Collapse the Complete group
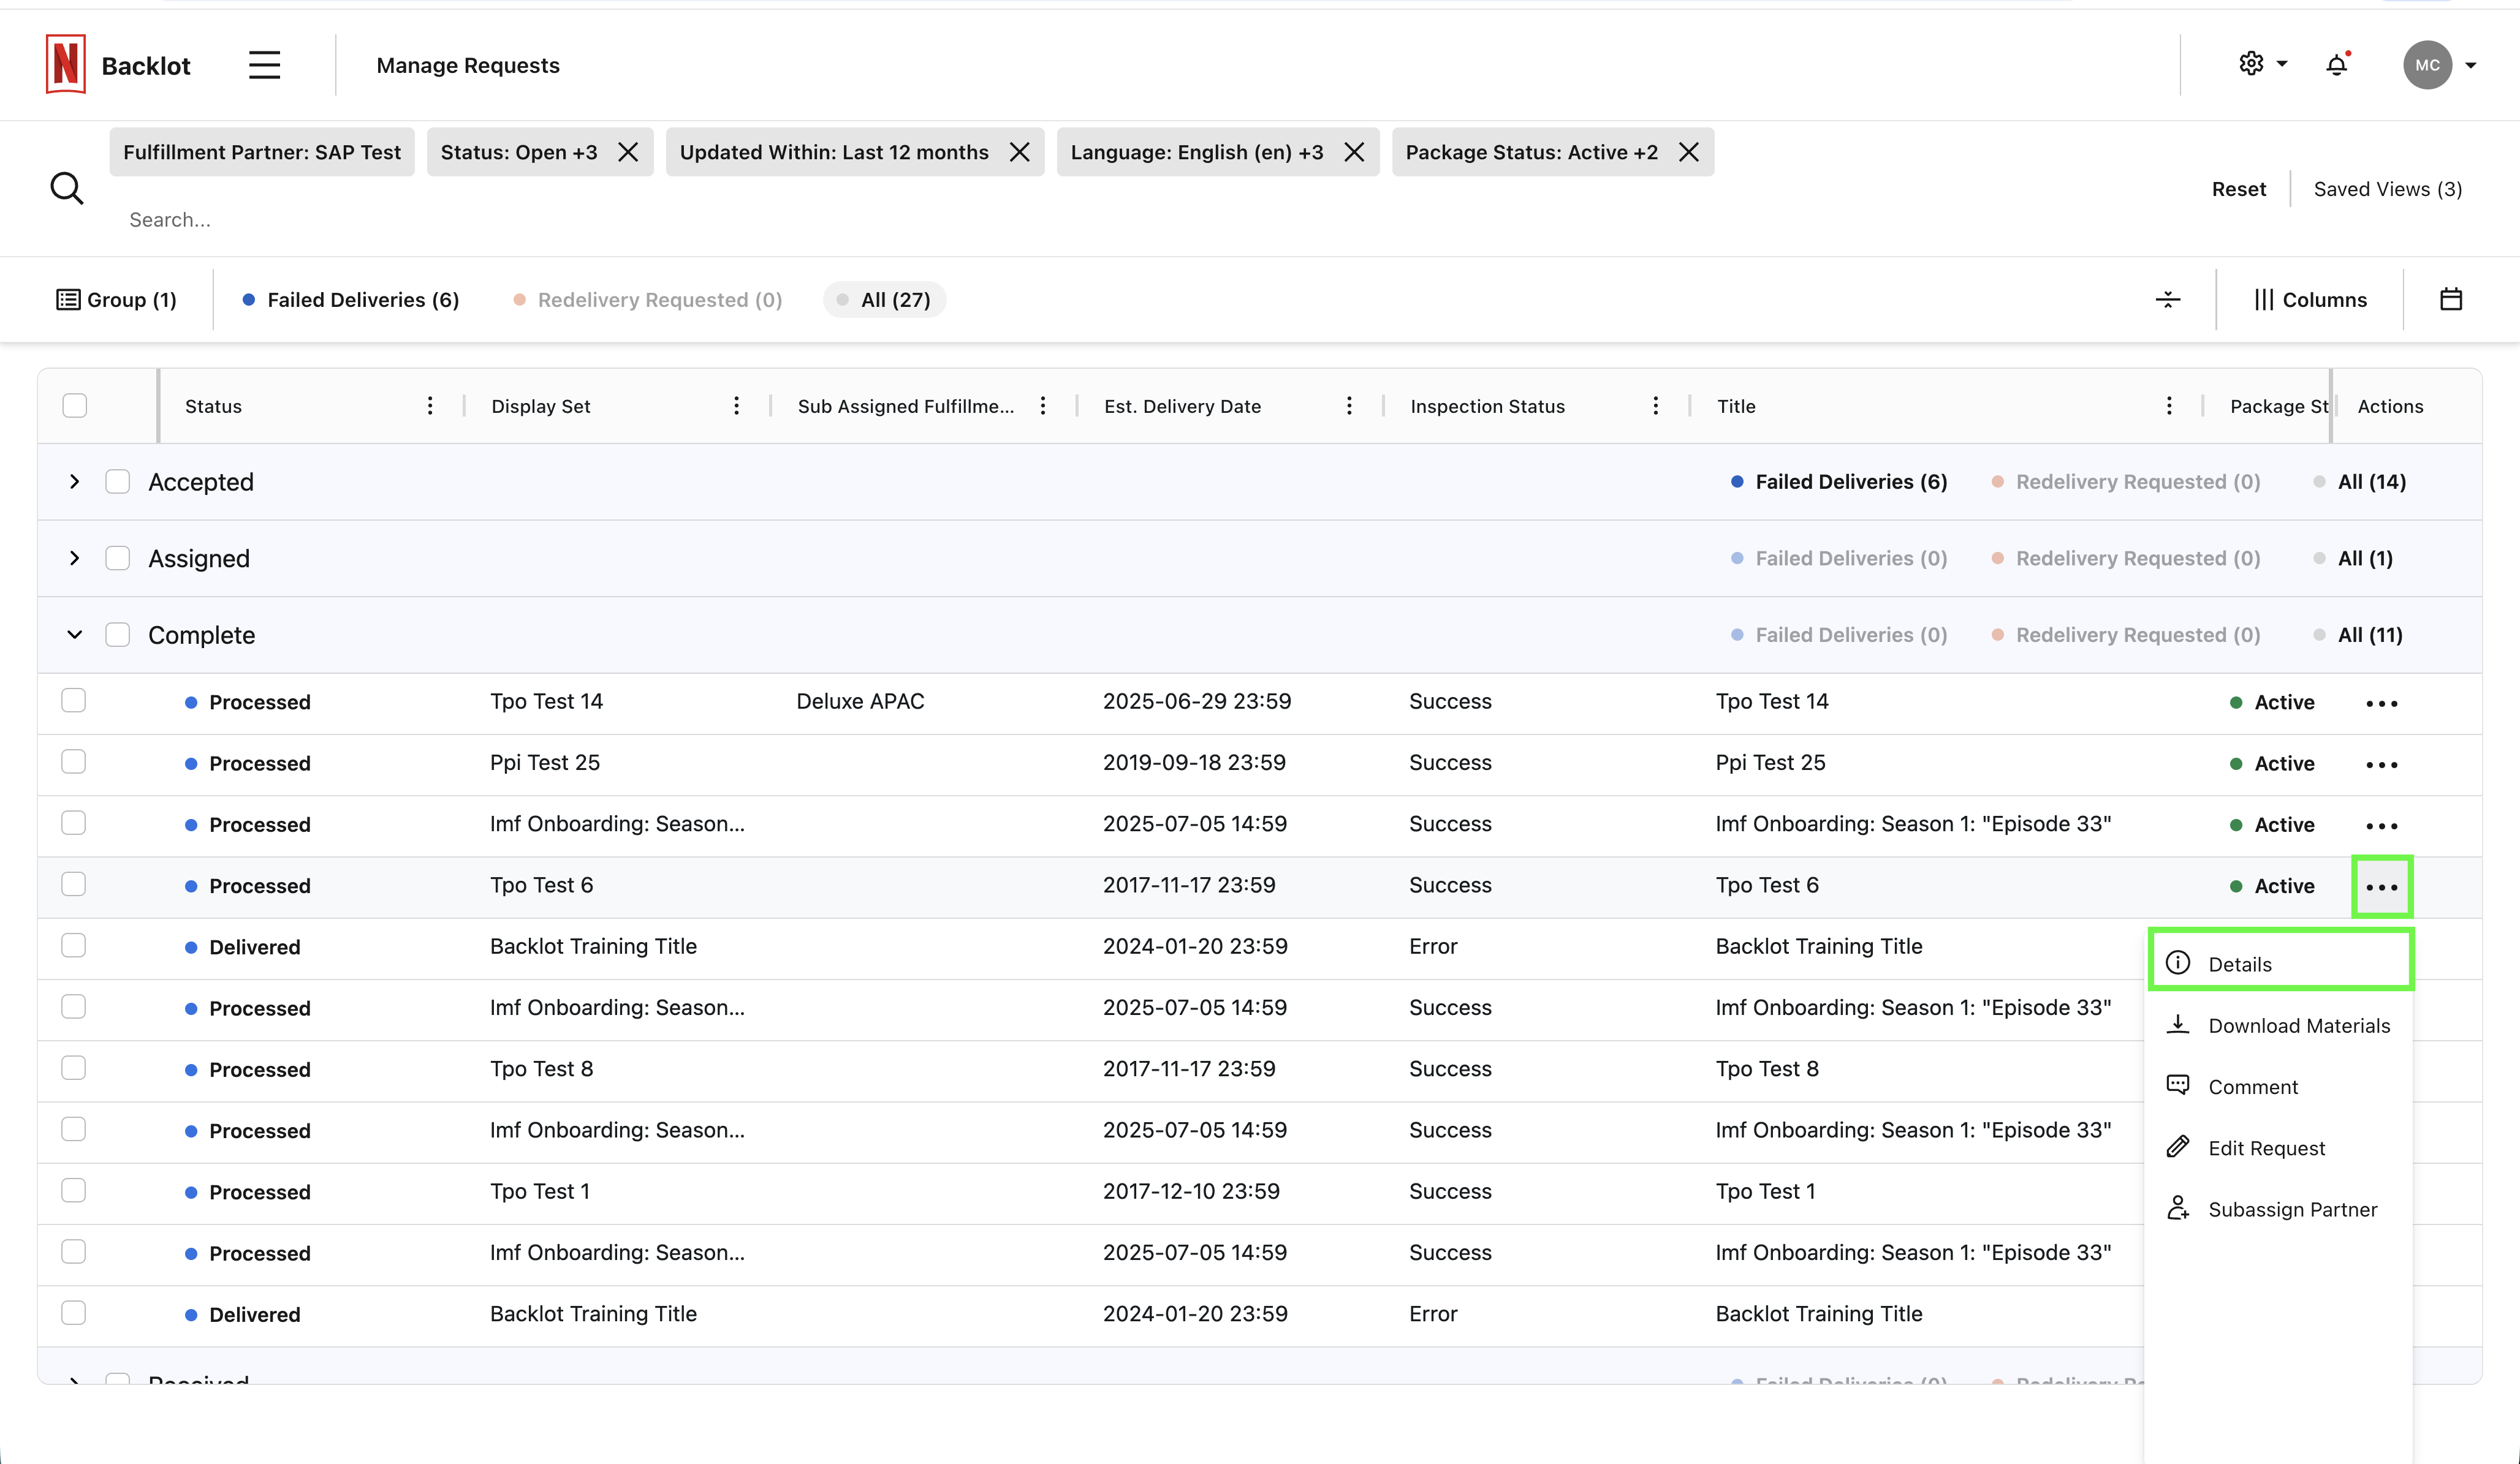This screenshot has height=1464, width=2520. [x=74, y=635]
